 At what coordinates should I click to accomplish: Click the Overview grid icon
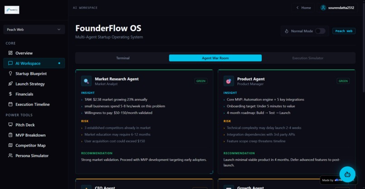(10, 53)
